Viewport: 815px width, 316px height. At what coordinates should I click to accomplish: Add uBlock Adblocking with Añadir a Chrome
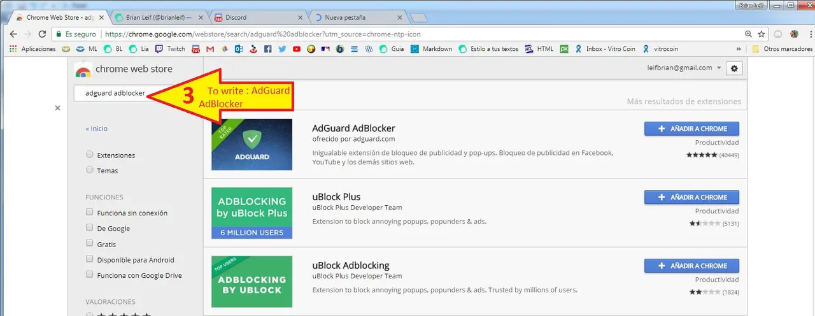[x=691, y=266]
